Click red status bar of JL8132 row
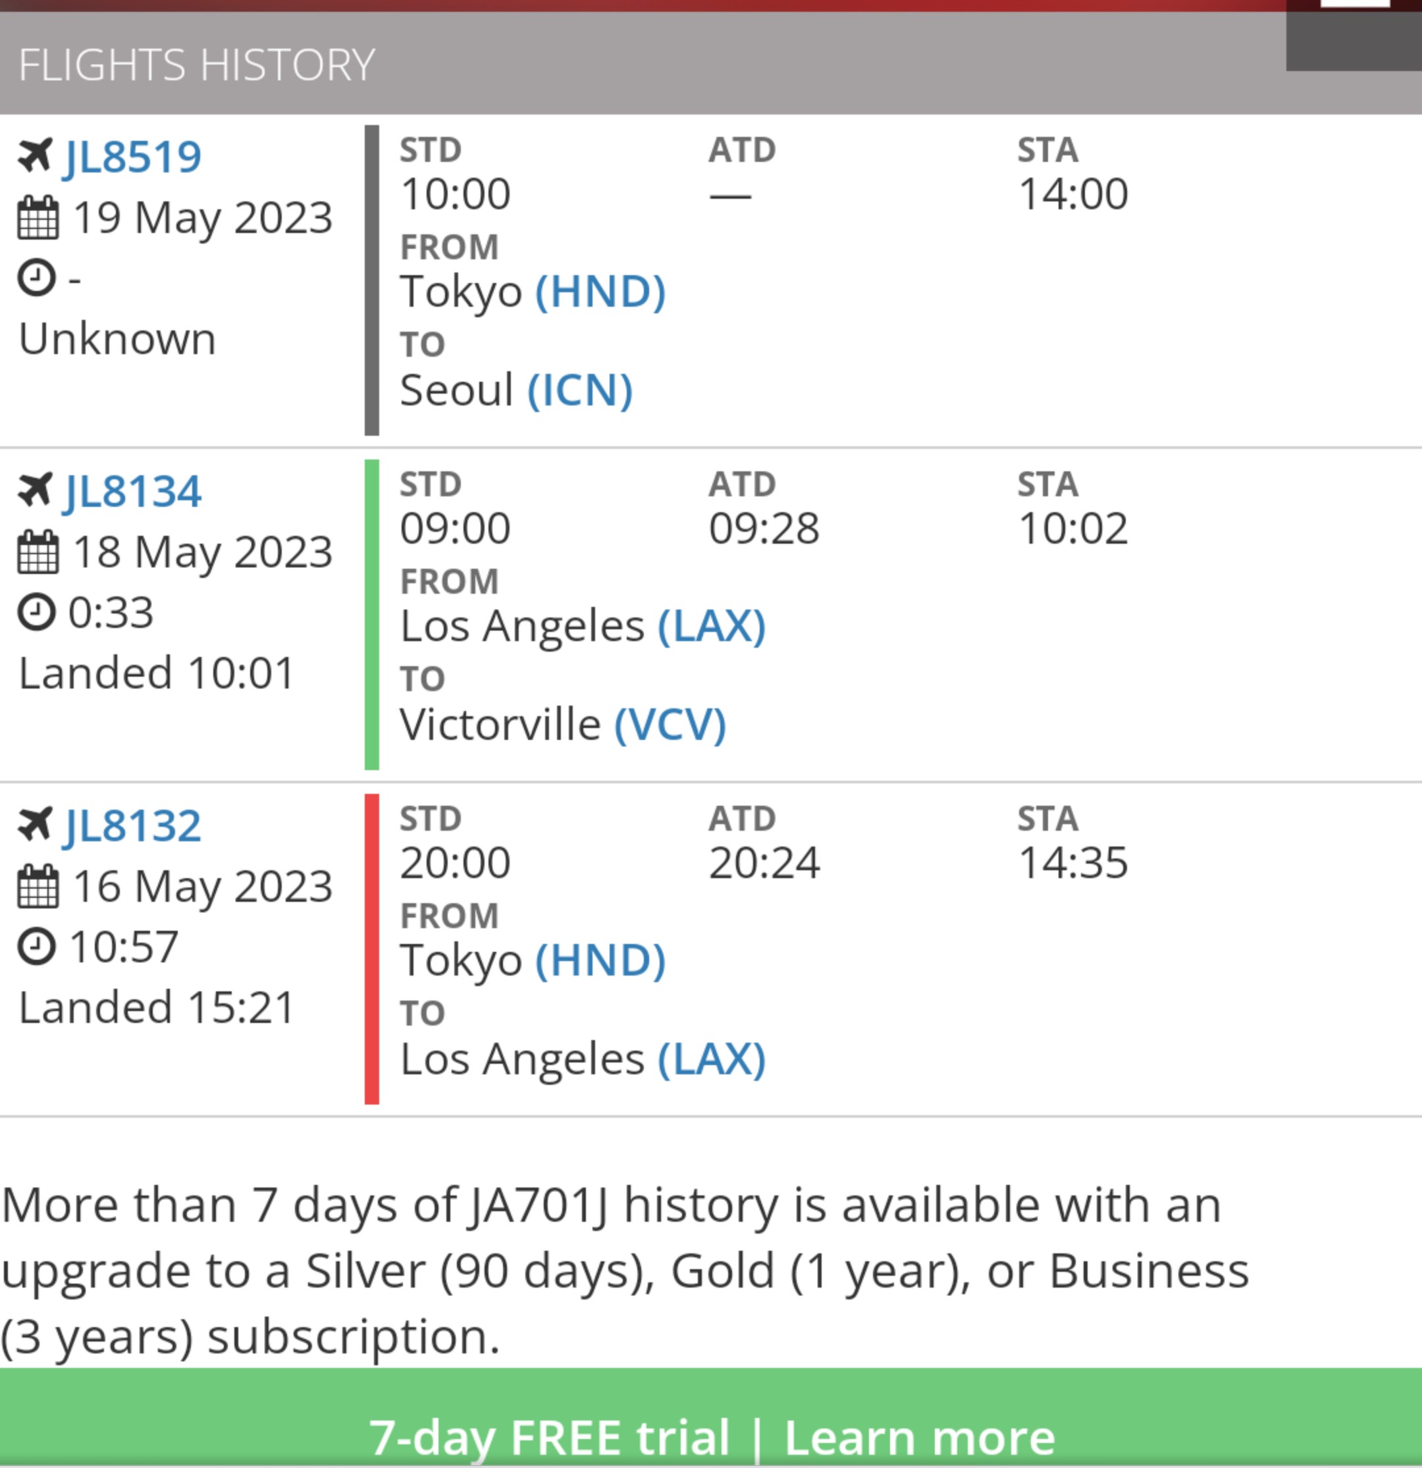The width and height of the screenshot is (1422, 1468). click(x=371, y=948)
